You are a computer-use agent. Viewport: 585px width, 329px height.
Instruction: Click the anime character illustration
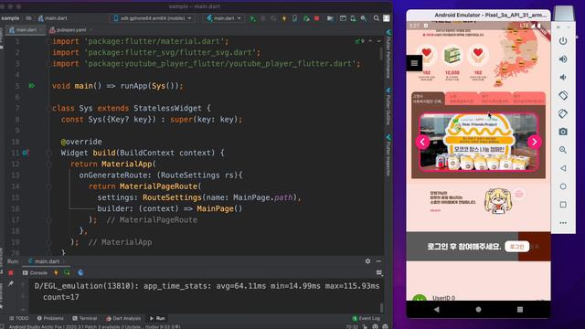(498, 200)
